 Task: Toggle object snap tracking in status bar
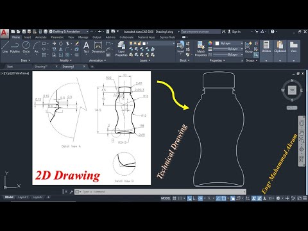(x=218, y=198)
